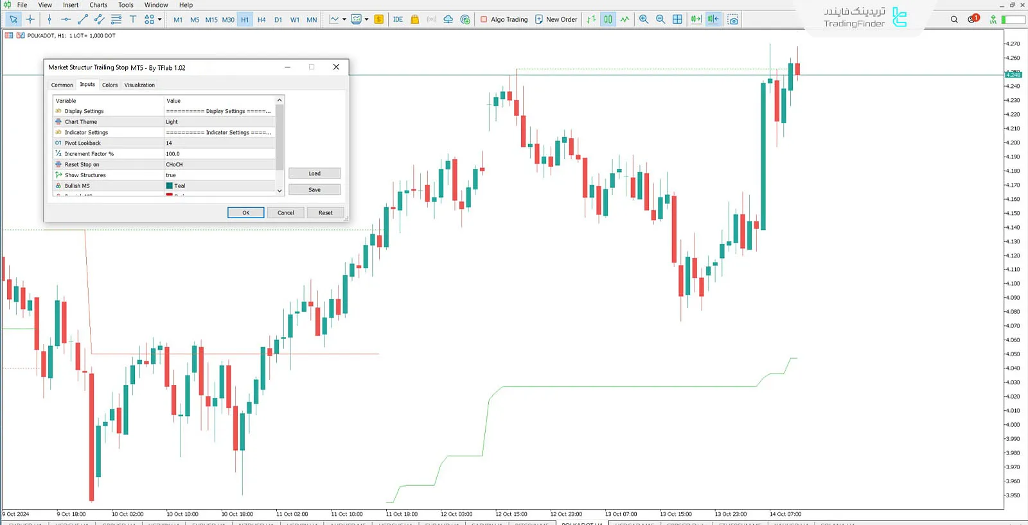The image size is (1028, 525).
Task: Select the vertical line drawing tool
Action: point(49,19)
